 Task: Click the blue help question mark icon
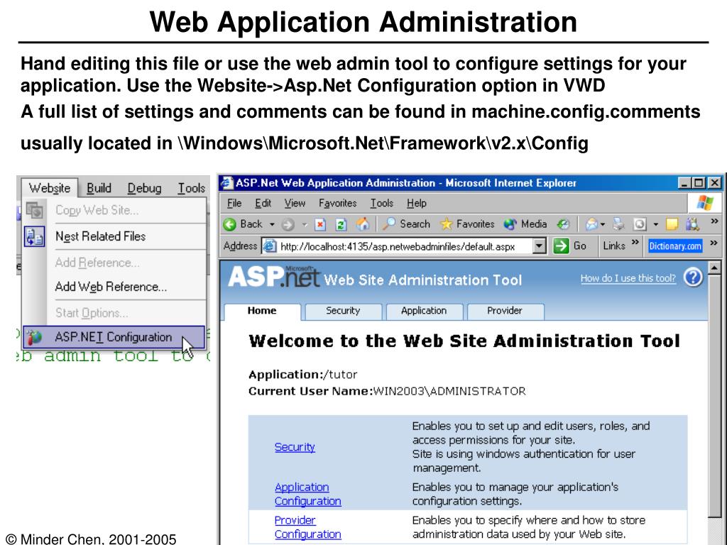pyautogui.click(x=693, y=277)
